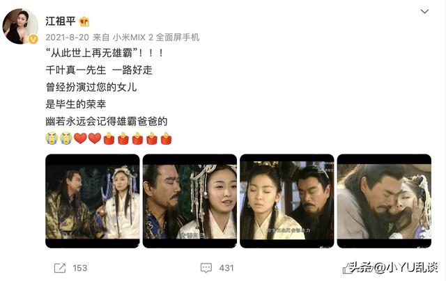Open the fourth thumbnail of embrace scene
Screen dimensions: 446x281
[x=384, y=201]
